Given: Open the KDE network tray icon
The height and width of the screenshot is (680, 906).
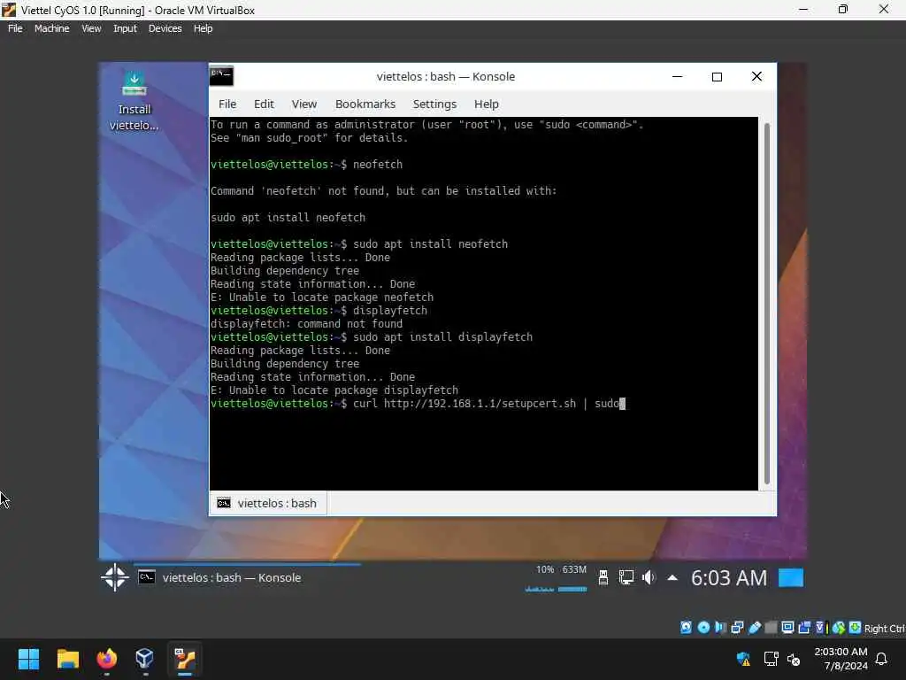Looking at the screenshot, I should point(626,577).
